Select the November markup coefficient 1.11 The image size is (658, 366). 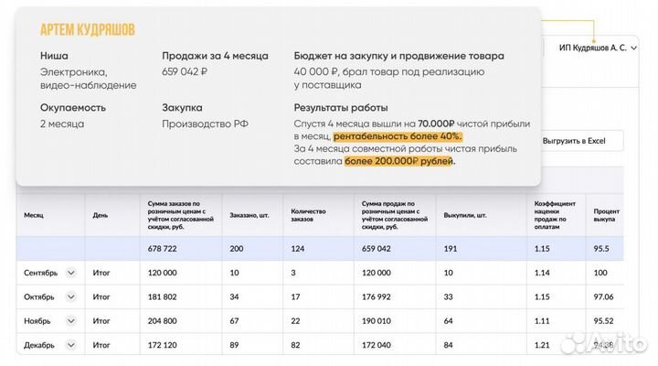542,321
